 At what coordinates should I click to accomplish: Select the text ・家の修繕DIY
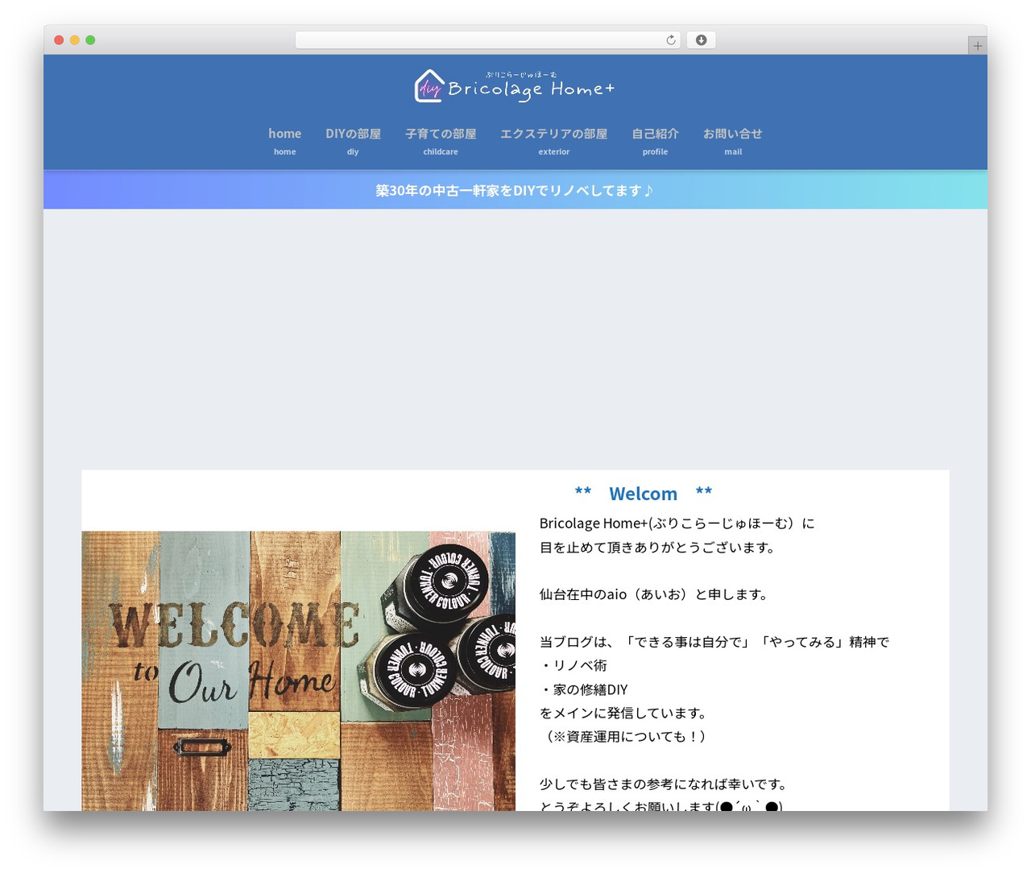click(583, 689)
